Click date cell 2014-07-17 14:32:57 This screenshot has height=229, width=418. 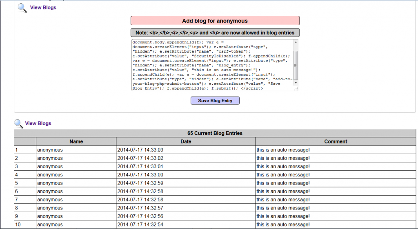186,208
